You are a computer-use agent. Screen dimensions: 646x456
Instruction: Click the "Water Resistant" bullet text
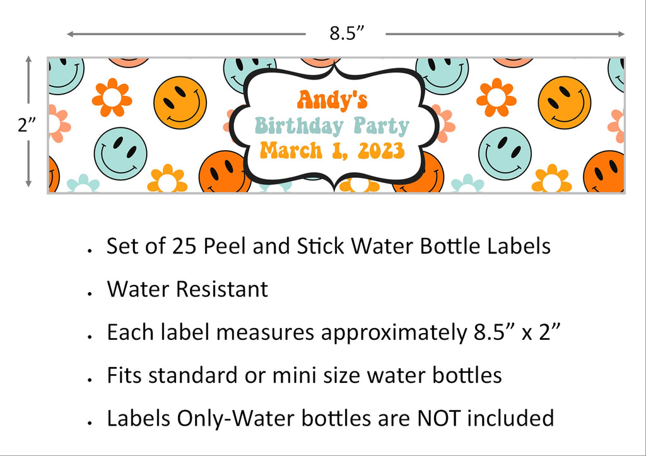click(x=187, y=289)
